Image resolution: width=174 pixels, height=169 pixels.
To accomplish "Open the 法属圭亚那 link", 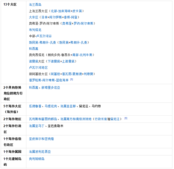I will tap(68, 106).
